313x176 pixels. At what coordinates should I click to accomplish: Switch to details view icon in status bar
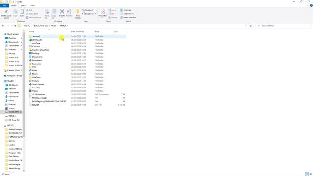[307, 174]
